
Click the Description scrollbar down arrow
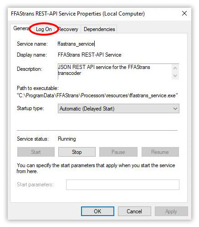[x=175, y=75]
